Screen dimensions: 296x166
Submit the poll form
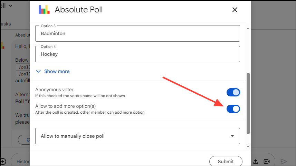pos(226,161)
